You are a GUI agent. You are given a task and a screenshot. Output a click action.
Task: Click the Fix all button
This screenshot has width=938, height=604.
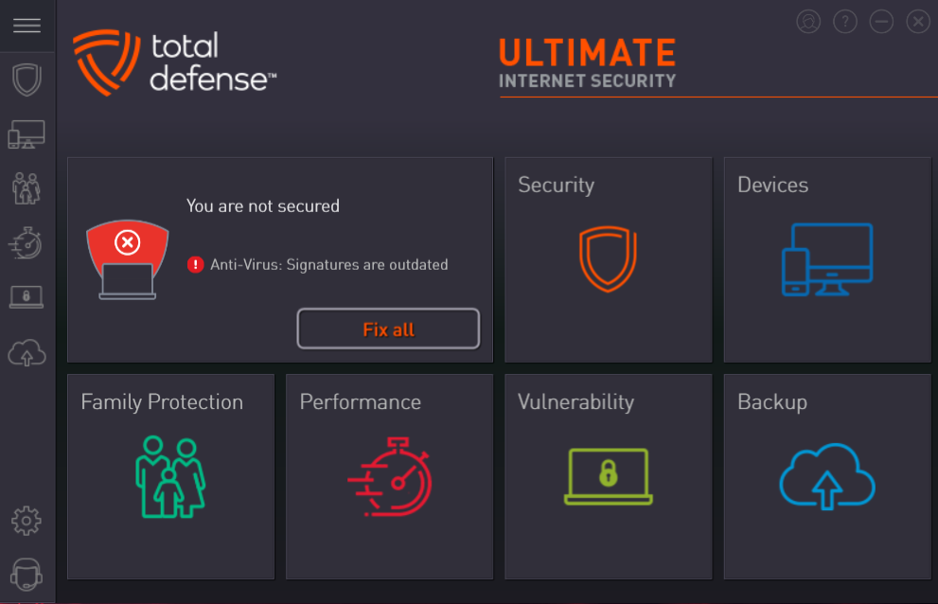click(388, 329)
